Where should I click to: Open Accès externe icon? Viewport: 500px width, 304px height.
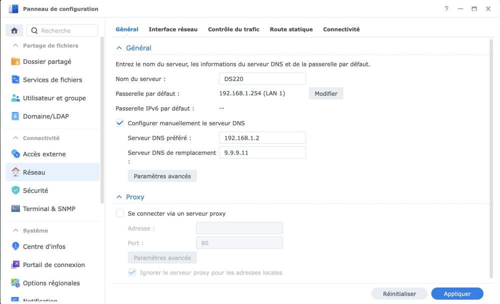[15, 154]
